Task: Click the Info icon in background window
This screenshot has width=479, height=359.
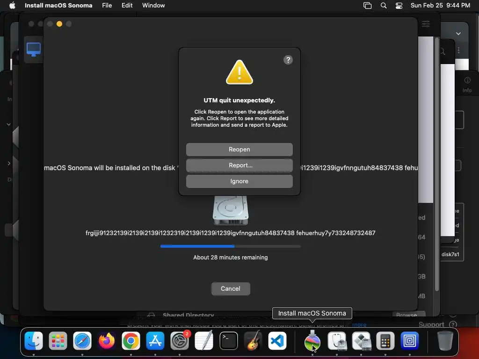Action: [467, 80]
